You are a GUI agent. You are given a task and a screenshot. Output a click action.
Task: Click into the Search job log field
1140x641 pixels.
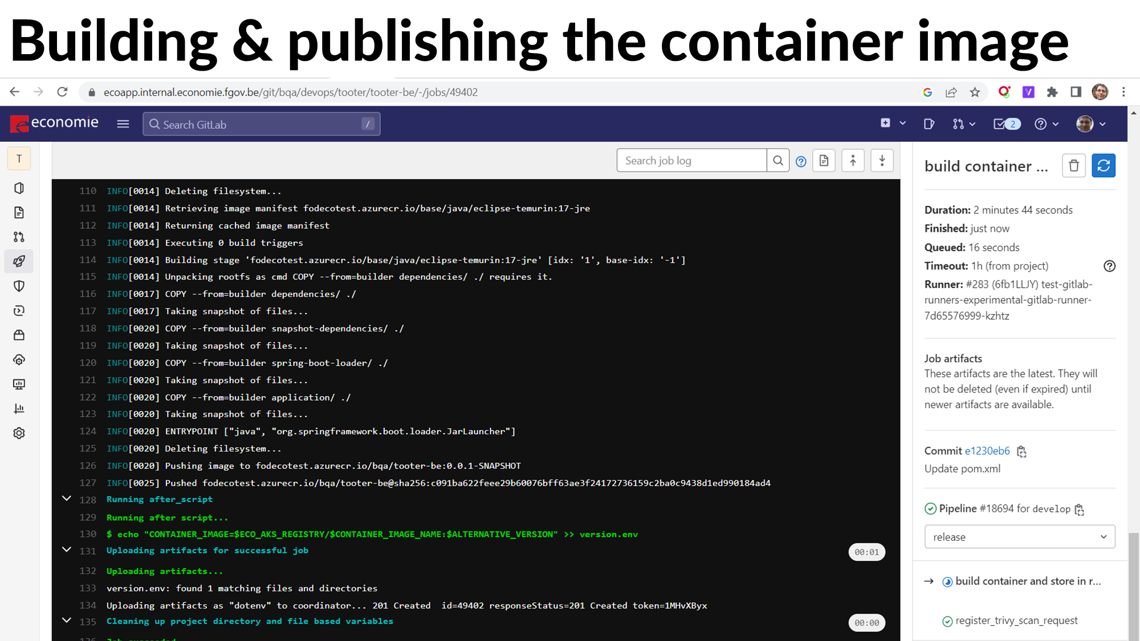(691, 161)
